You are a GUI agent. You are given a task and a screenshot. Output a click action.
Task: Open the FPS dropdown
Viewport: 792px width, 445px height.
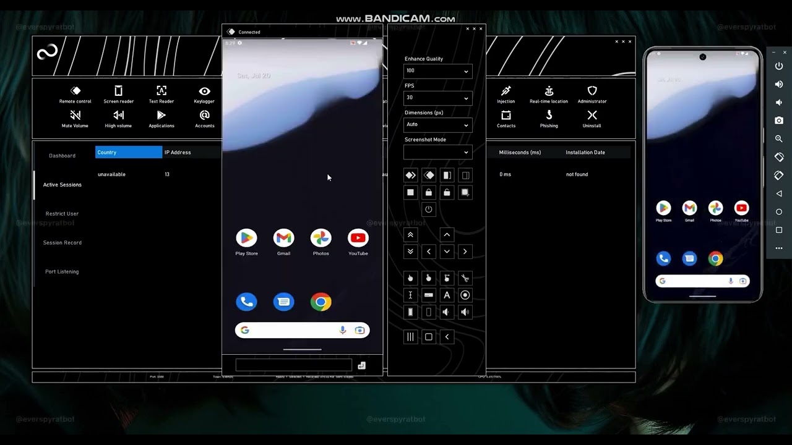(x=437, y=98)
